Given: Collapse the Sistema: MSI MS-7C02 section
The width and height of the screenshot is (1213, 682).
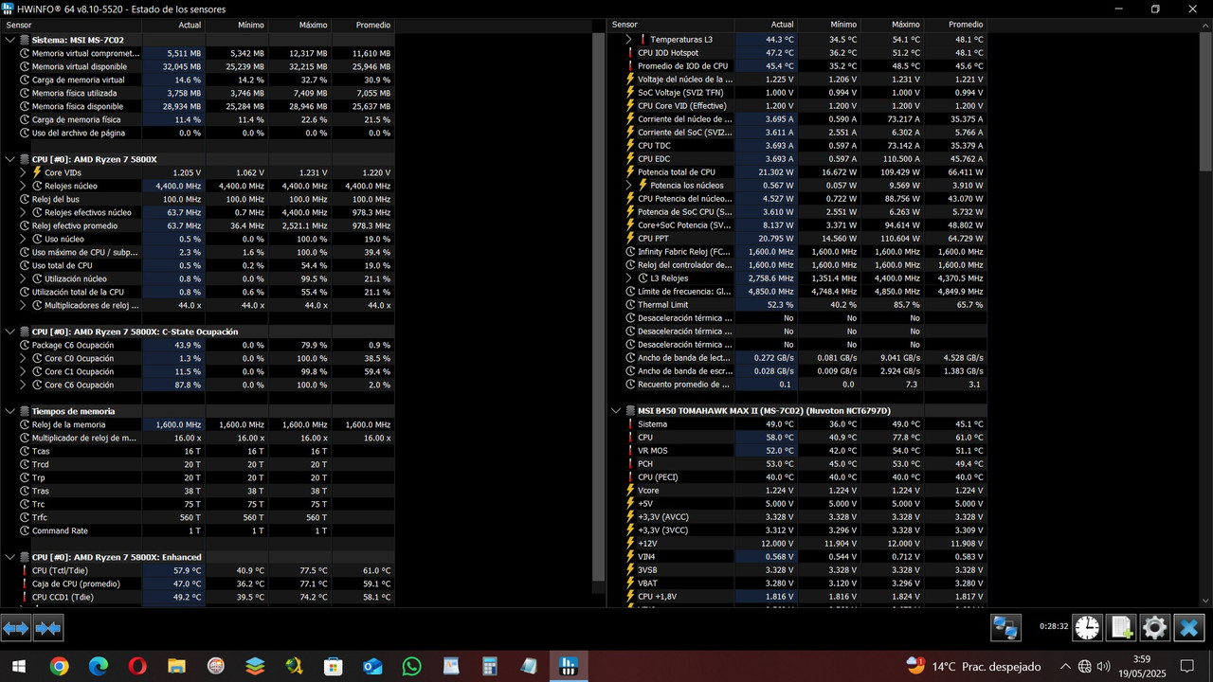Looking at the screenshot, I should tap(10, 40).
